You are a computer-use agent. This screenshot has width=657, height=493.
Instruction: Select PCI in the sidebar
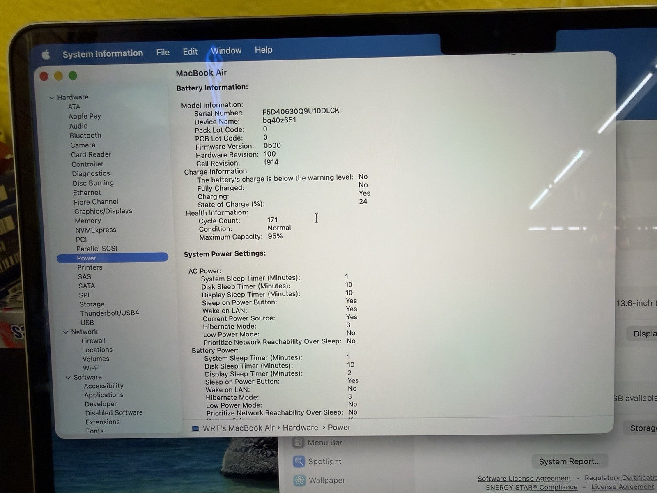(x=81, y=240)
